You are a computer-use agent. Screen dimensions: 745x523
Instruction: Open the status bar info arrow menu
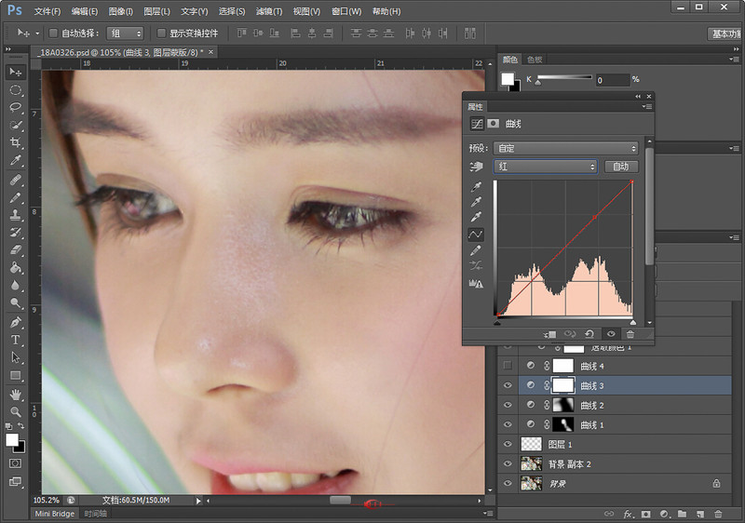[198, 501]
